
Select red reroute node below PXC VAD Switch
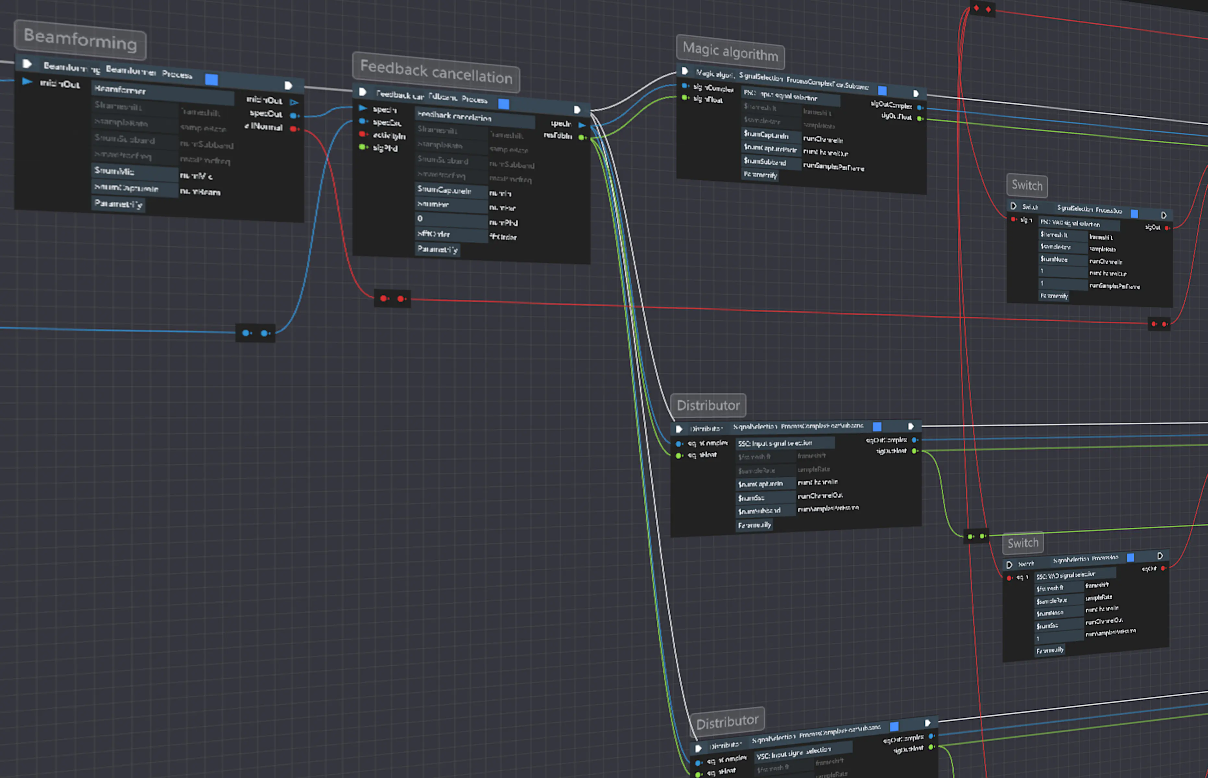click(x=1159, y=324)
